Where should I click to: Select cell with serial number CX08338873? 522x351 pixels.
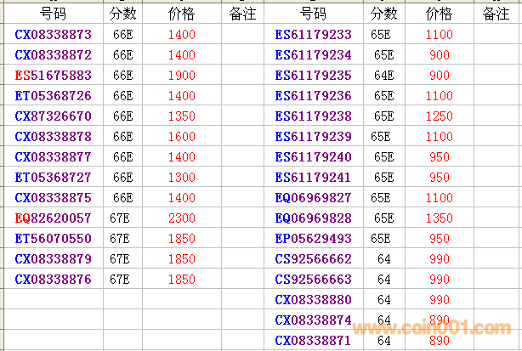point(53,34)
